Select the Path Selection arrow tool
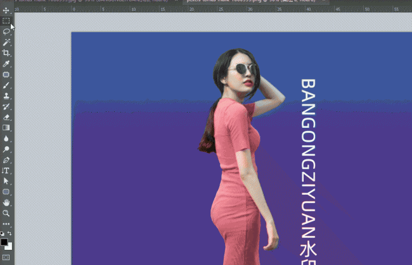This screenshot has width=412, height=265. (6, 181)
